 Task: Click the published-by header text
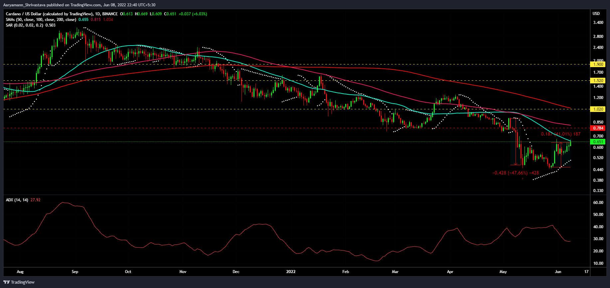(79, 5)
